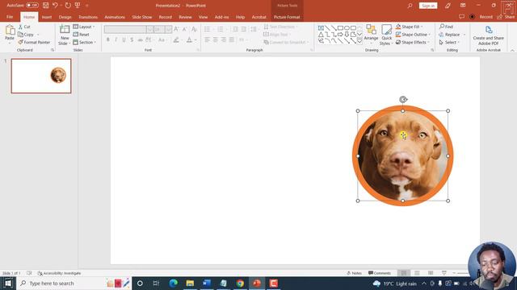This screenshot has width=517, height=290.
Task: Click the font color swatch
Action: [189, 40]
